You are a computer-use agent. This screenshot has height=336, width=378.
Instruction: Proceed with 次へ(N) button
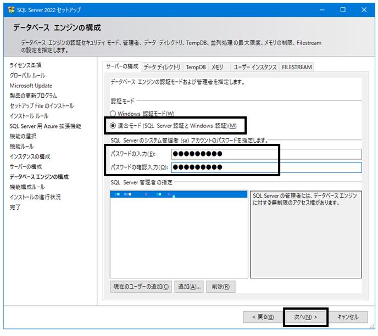(305, 317)
